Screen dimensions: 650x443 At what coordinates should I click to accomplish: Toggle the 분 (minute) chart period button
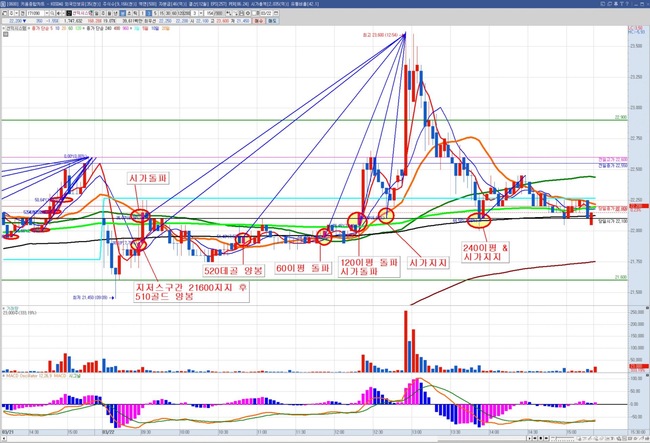123,13
